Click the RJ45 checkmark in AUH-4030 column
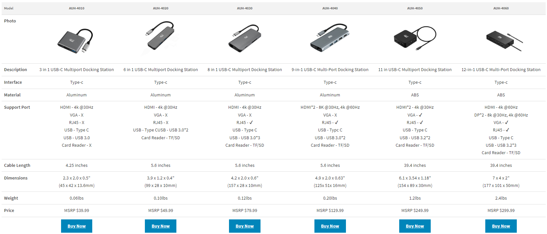The height and width of the screenshot is (234, 547). coord(251,123)
